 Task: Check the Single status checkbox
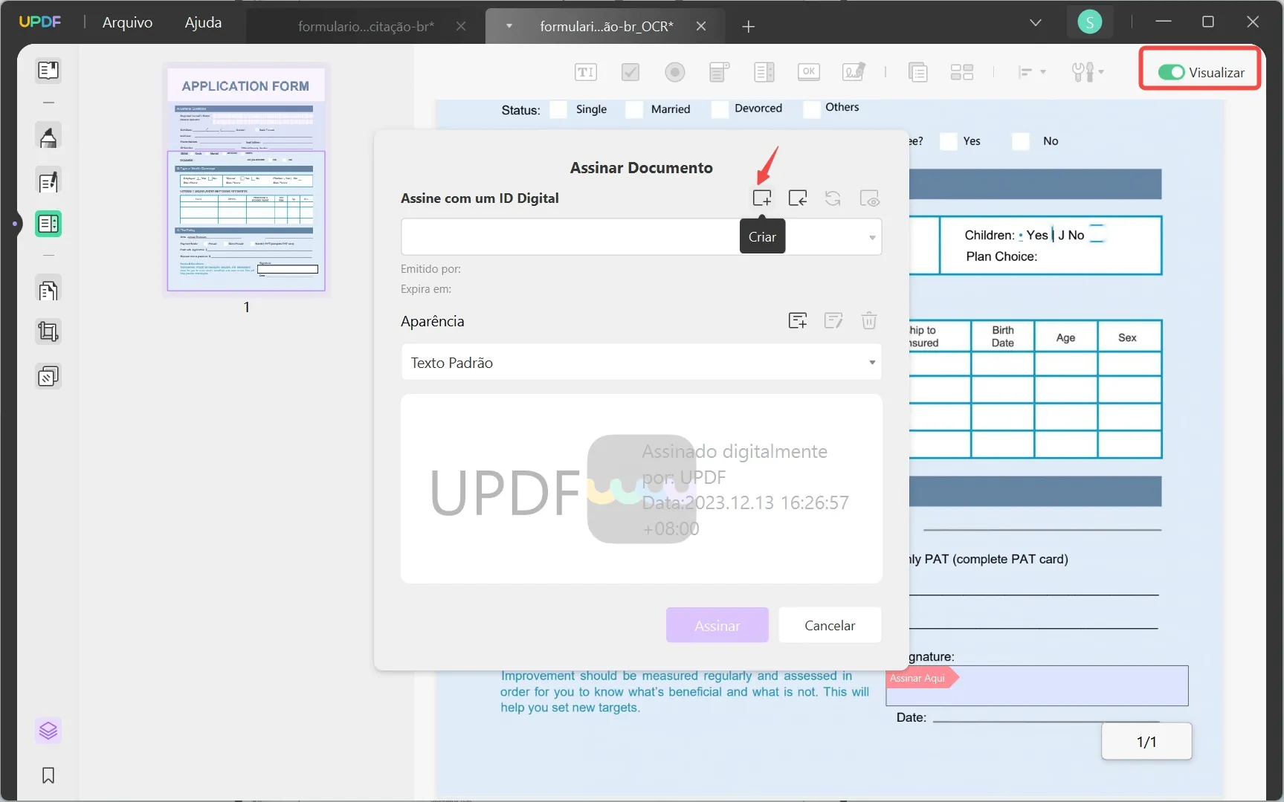point(558,109)
